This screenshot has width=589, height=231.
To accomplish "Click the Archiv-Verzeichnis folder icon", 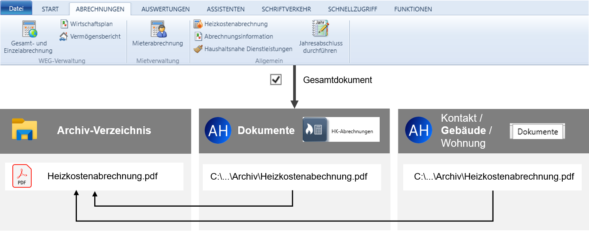I will point(24,129).
